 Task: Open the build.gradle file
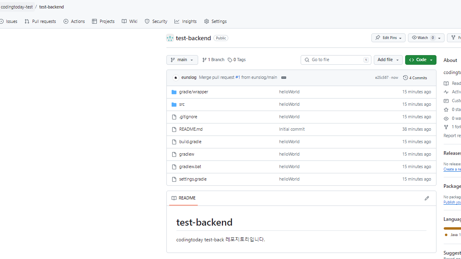click(x=190, y=142)
